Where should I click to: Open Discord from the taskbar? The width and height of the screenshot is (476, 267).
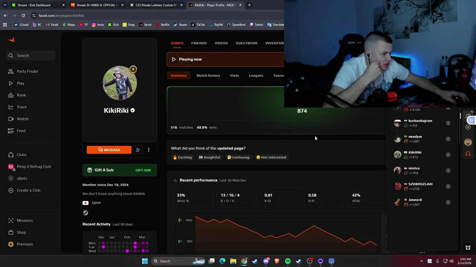click(266, 261)
